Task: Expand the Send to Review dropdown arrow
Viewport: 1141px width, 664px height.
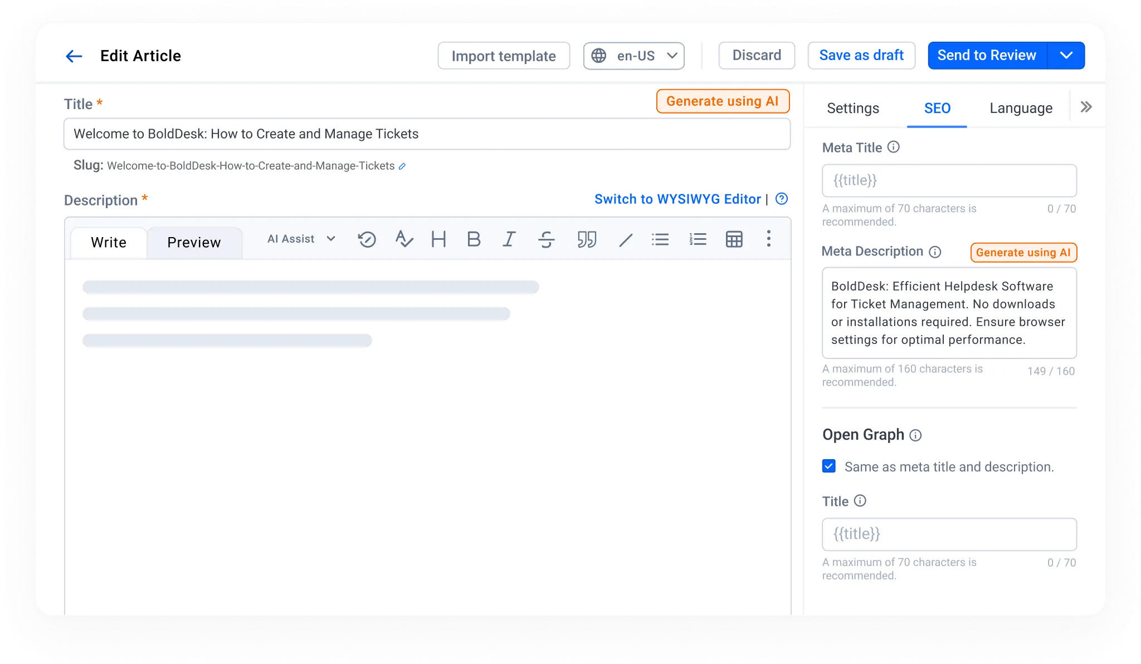Action: [x=1067, y=55]
